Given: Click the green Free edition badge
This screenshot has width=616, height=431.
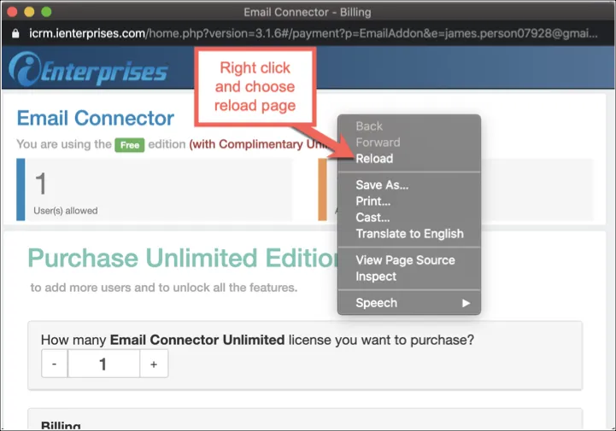Looking at the screenshot, I should (x=130, y=145).
